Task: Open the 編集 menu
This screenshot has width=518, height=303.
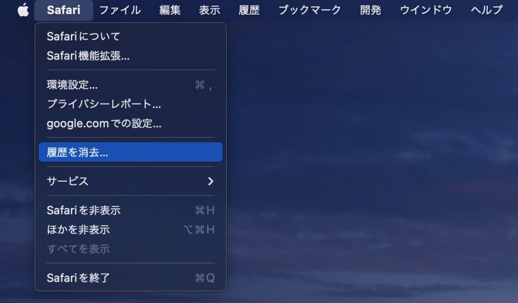Action: (x=170, y=10)
